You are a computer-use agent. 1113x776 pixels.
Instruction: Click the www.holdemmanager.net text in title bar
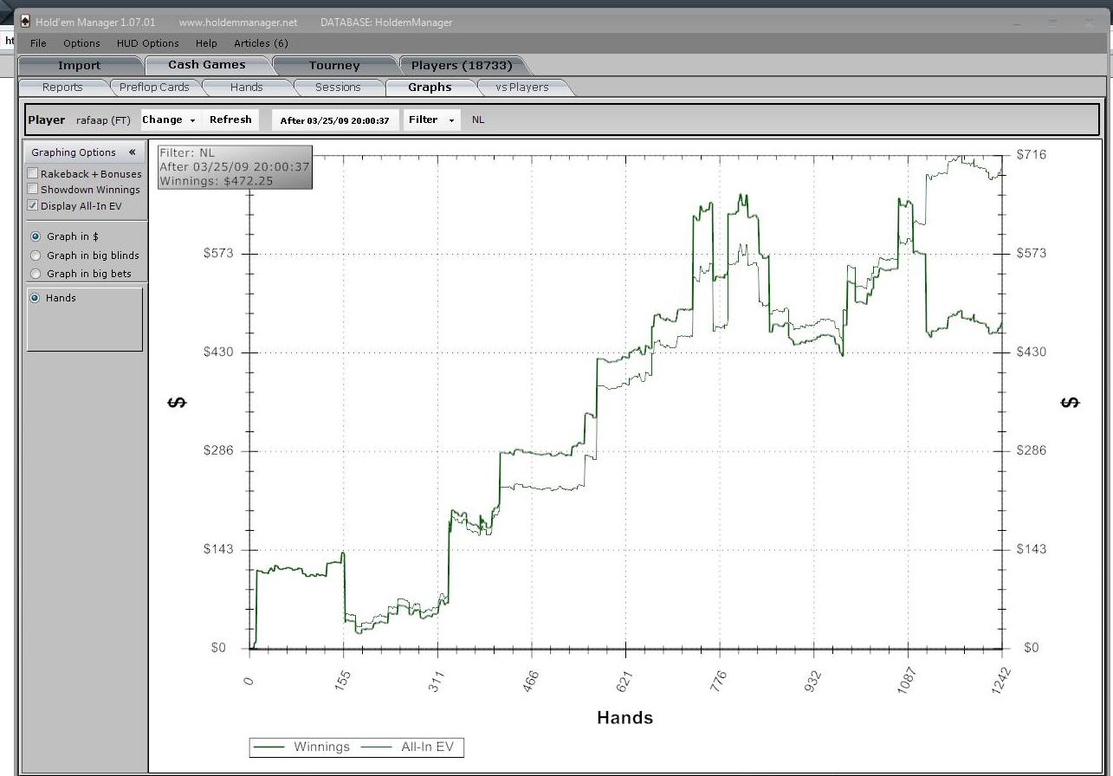click(237, 23)
